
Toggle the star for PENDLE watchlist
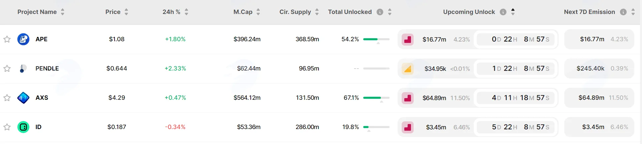(x=7, y=69)
